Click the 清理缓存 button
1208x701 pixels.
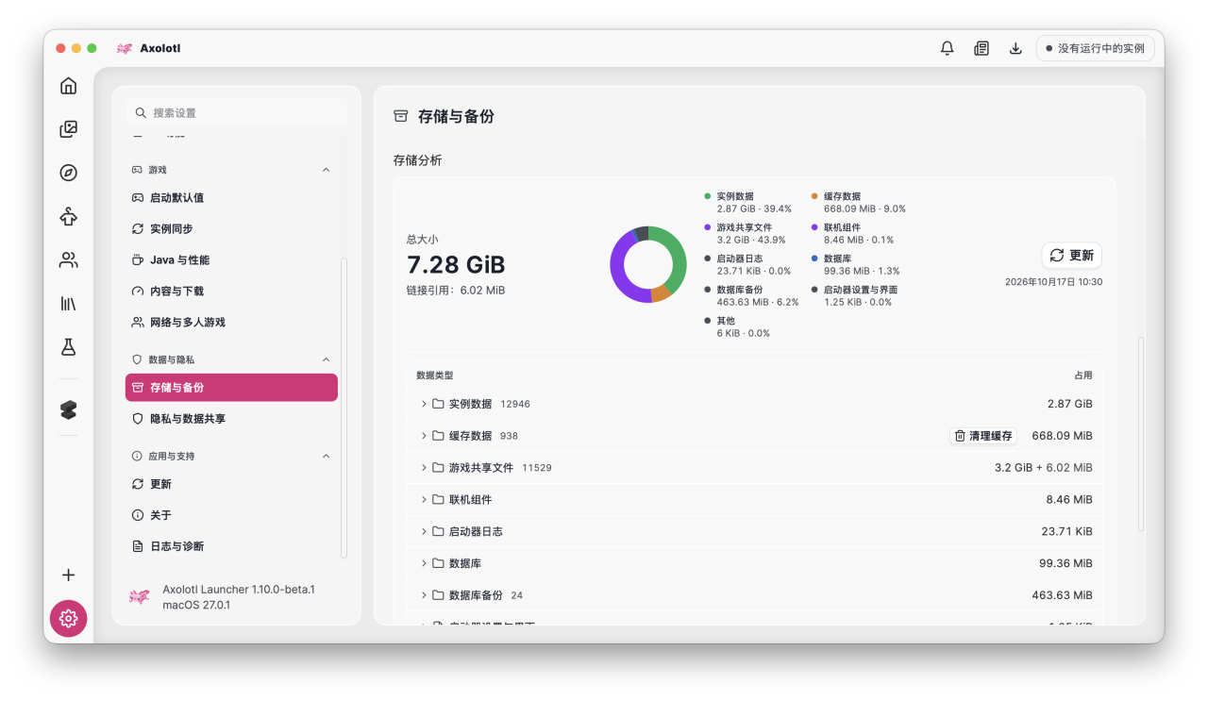pyautogui.click(x=983, y=436)
